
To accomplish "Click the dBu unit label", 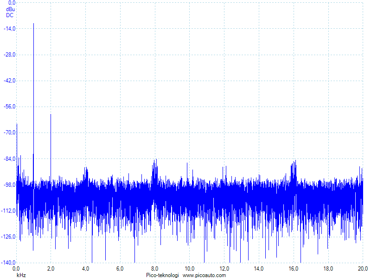I will click(10, 9).
